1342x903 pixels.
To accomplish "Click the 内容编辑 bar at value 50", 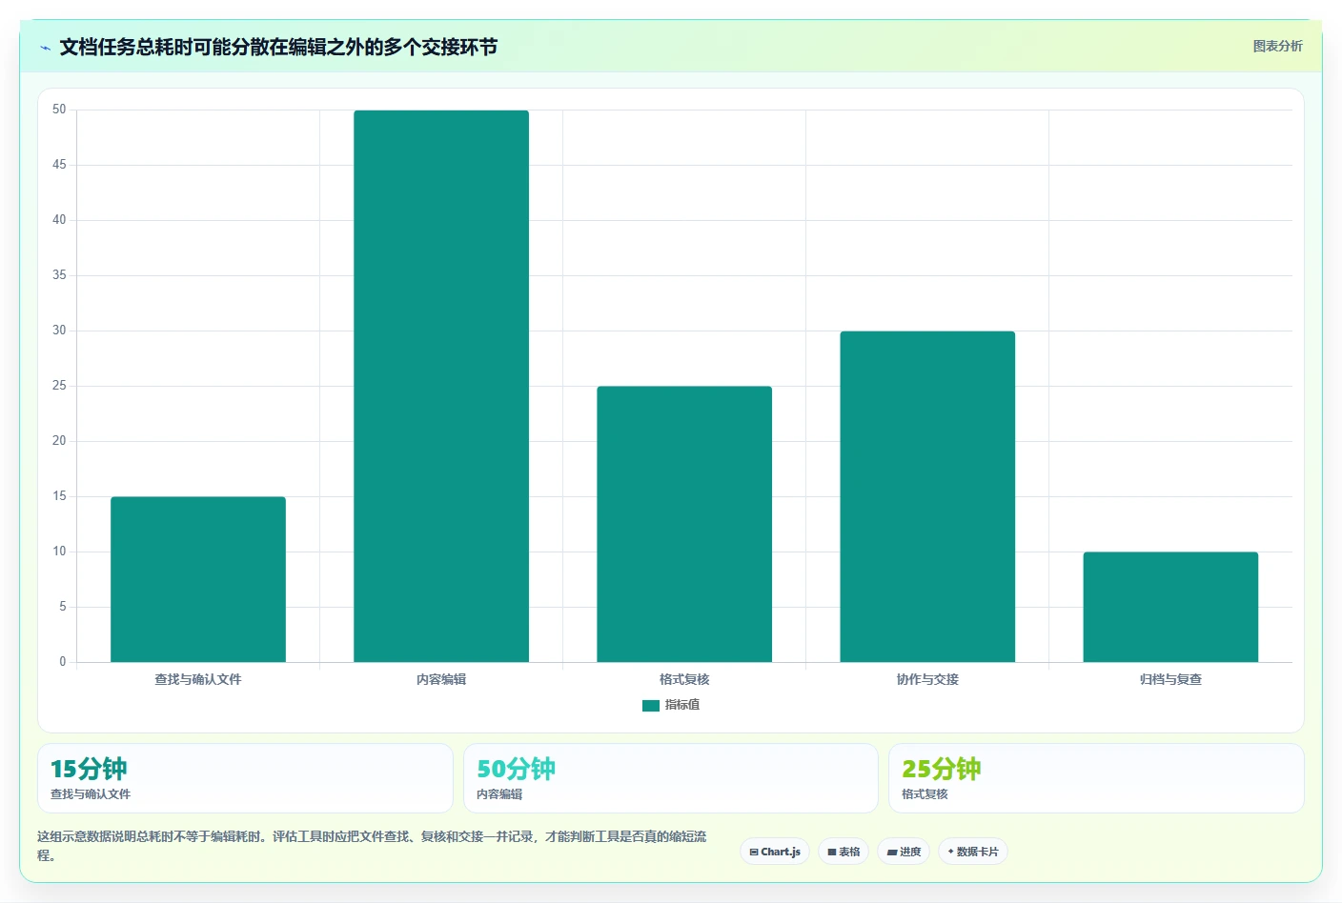I will coord(441,386).
